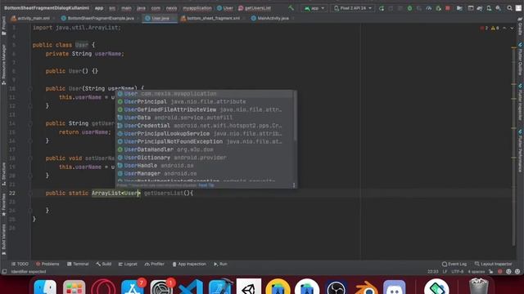Click the myapplication breadcrumb
This screenshot has width=524, height=294.
[x=197, y=8]
